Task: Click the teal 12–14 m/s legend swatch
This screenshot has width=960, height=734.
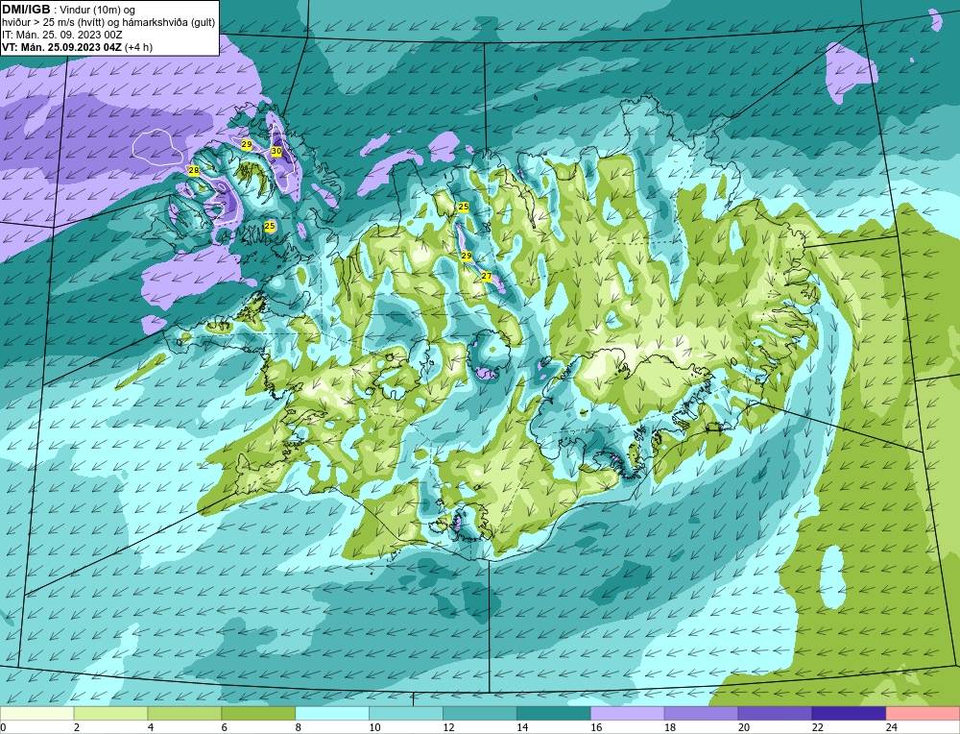Action: pos(480,714)
